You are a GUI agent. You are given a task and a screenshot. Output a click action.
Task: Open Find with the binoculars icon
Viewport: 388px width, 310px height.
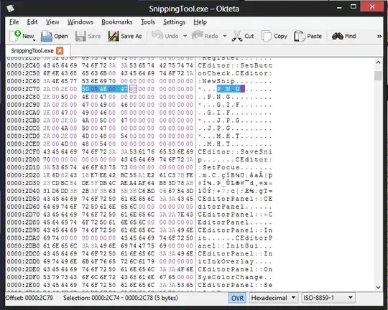[338, 36]
